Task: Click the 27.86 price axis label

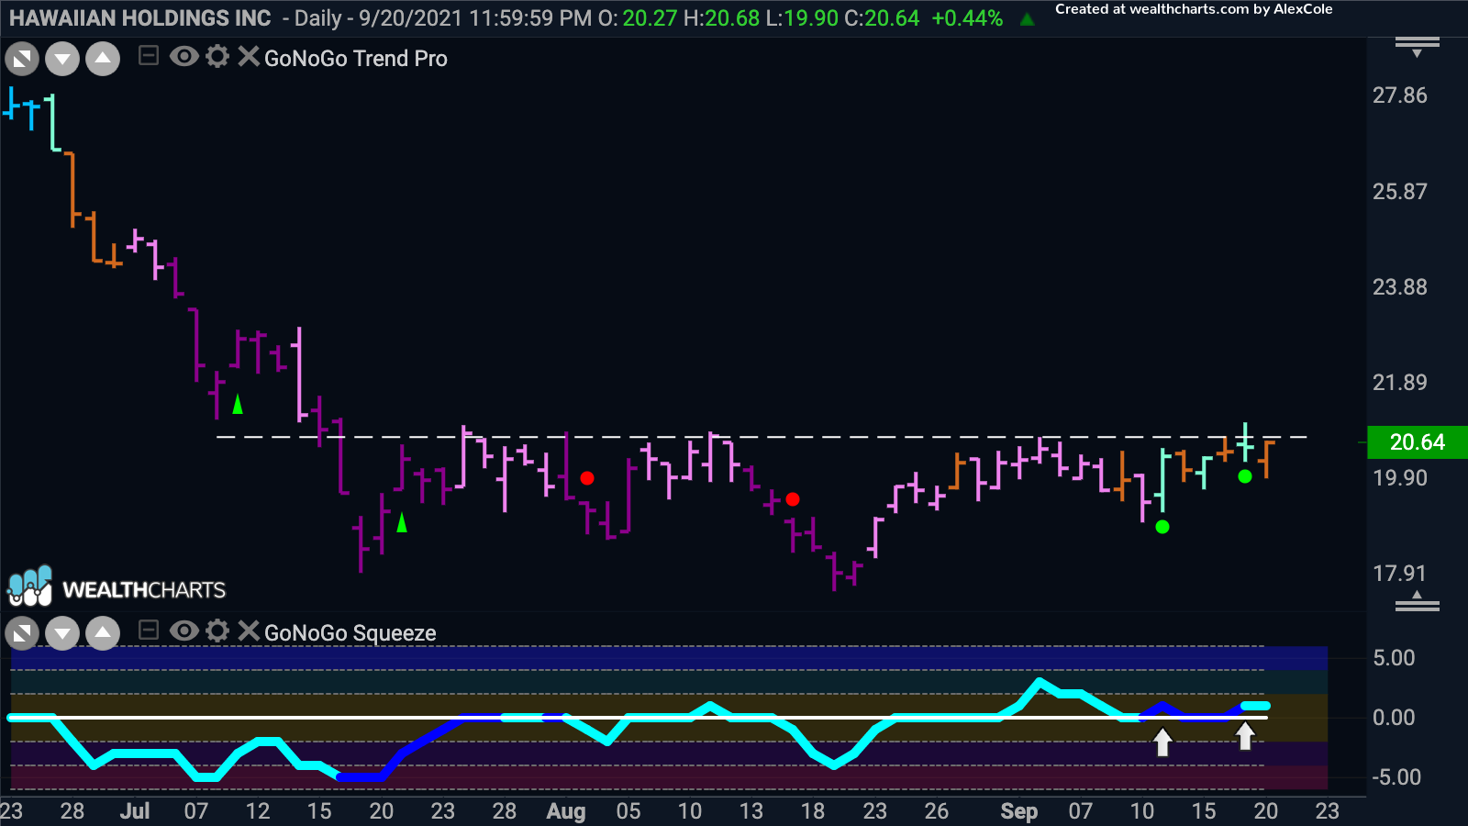Action: (1400, 95)
